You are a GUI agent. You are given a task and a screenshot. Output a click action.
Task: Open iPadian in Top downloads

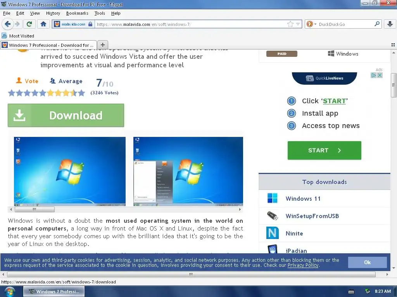(296, 250)
